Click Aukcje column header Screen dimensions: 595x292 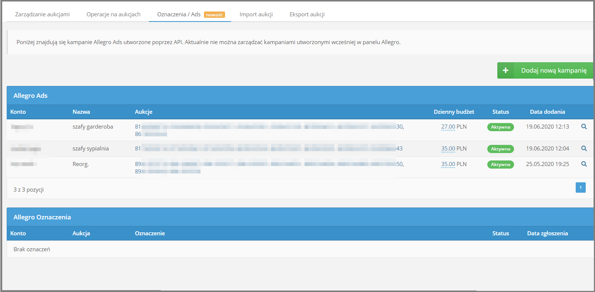tap(144, 112)
